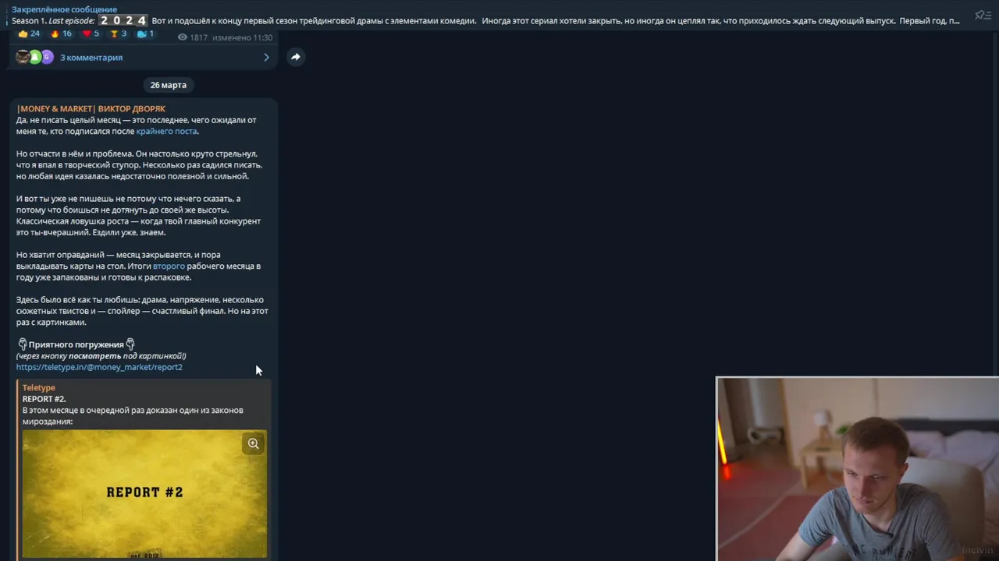This screenshot has width=999, height=561.
Task: Click the 'REPORT #2.' preview heading
Action: (44, 399)
